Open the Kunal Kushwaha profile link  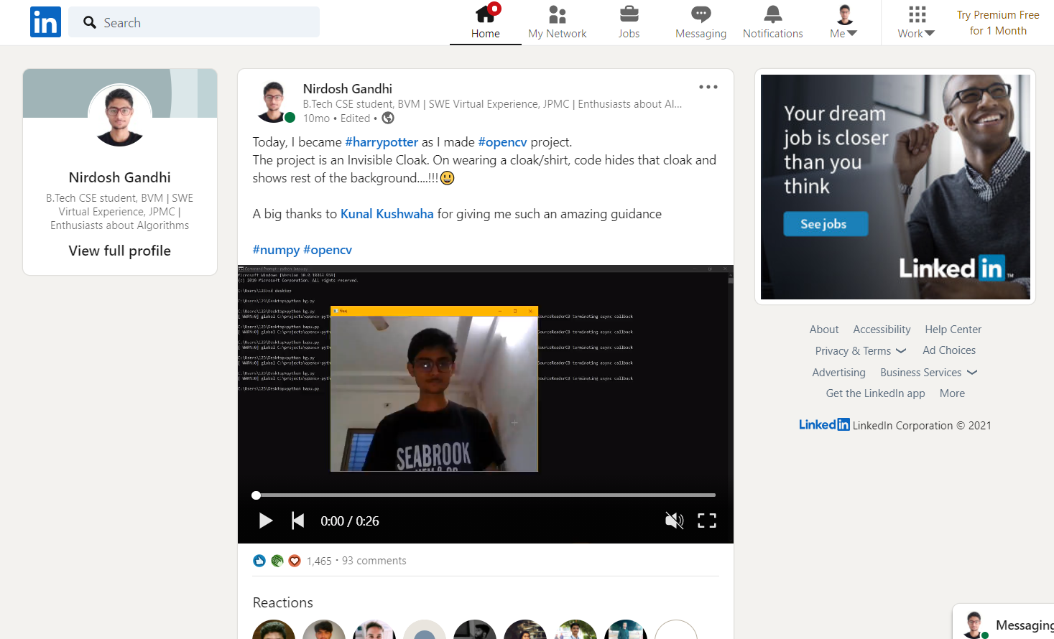tap(387, 214)
